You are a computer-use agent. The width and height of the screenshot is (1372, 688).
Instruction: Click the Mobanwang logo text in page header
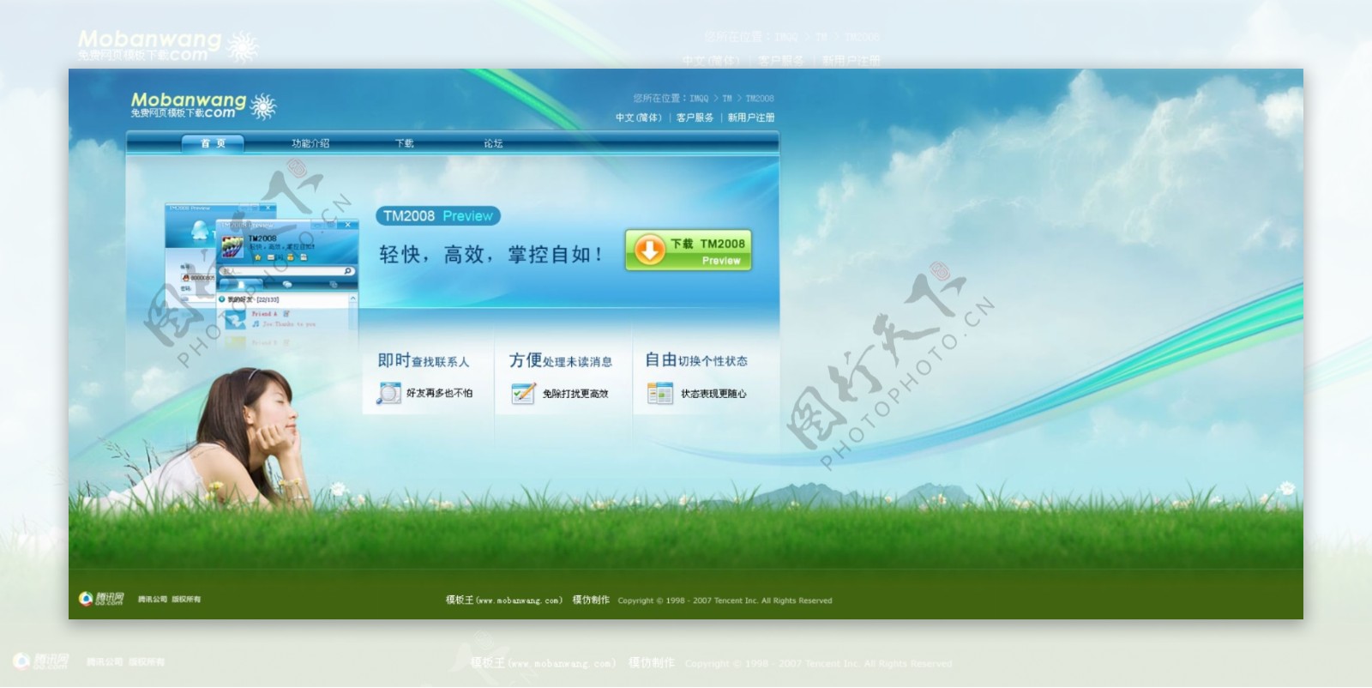pos(189,106)
